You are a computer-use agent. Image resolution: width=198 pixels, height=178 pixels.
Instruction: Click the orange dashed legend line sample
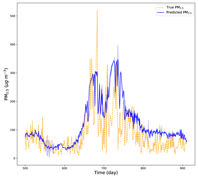[160, 7]
